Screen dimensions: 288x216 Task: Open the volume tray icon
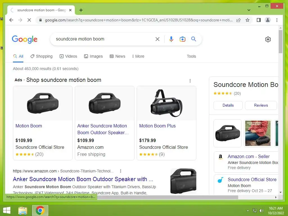(261, 211)
